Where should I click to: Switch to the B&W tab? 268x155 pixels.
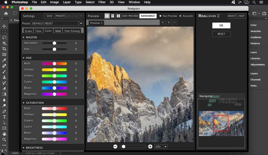58,31
